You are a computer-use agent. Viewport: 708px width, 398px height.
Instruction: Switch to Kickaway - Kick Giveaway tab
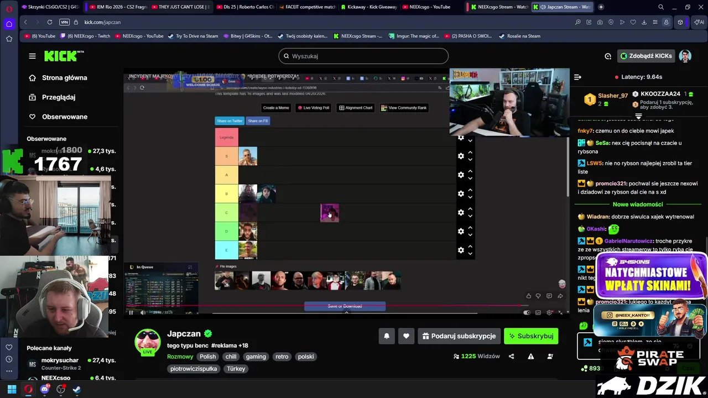(369, 7)
